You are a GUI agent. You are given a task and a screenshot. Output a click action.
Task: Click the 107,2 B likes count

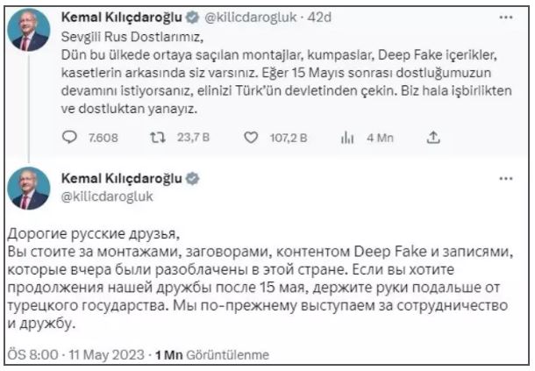(x=289, y=138)
